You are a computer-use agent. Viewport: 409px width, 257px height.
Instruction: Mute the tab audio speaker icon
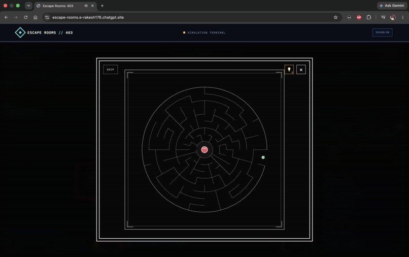(x=86, y=6)
